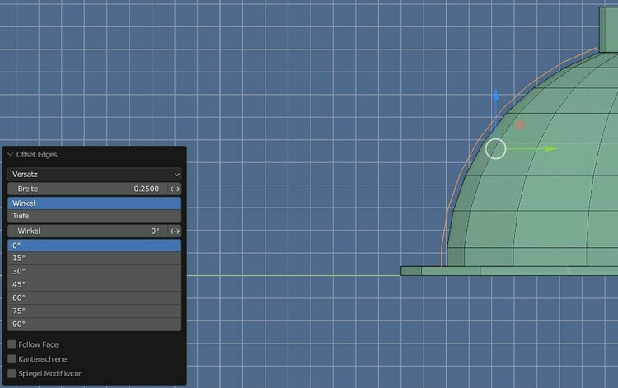The width and height of the screenshot is (618, 388).
Task: Click the Winkel 0° value field
Action: coord(87,231)
